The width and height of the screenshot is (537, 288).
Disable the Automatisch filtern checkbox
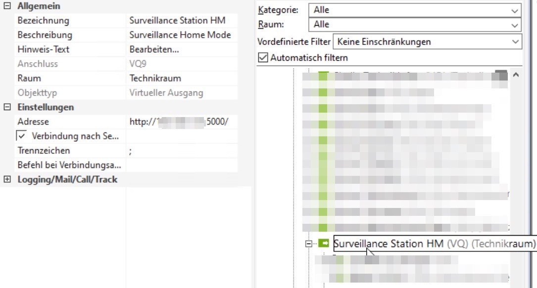tap(263, 58)
